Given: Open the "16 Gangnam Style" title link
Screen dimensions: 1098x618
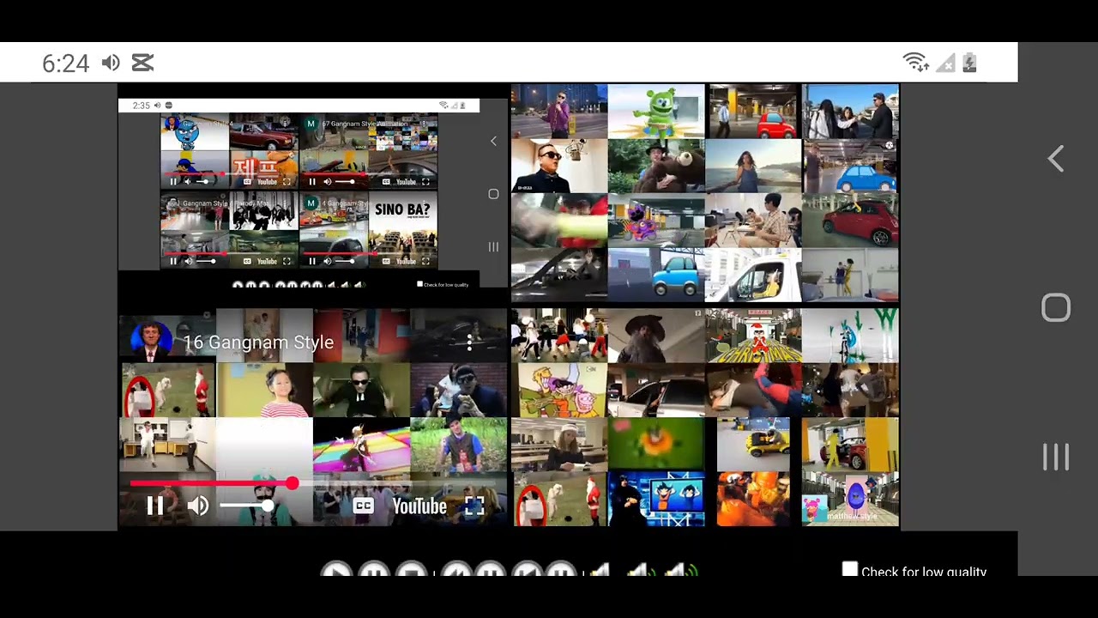Looking at the screenshot, I should tap(258, 342).
